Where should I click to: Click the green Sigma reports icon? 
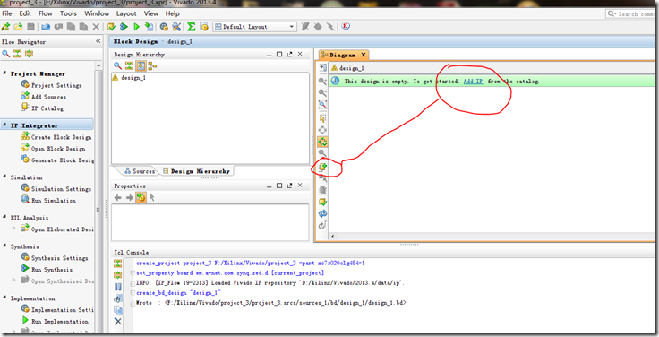tap(192, 27)
